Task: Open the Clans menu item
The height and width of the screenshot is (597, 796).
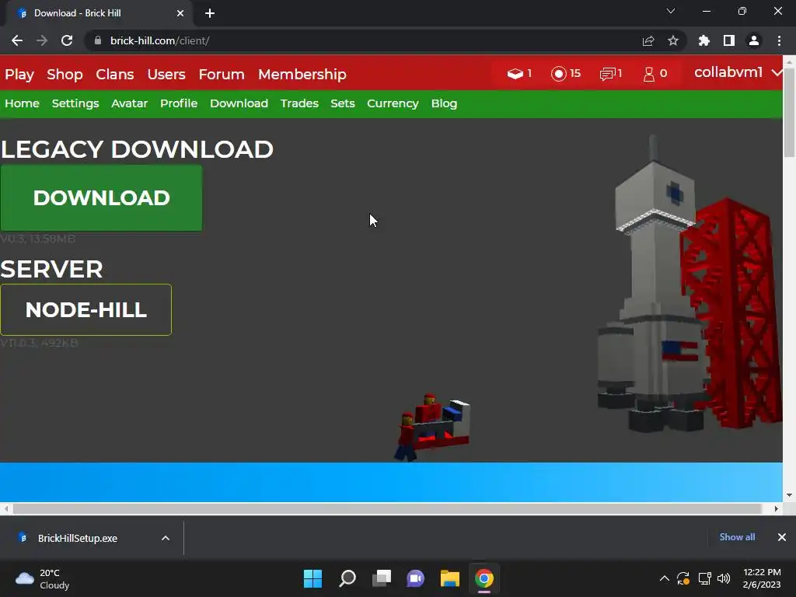Action: 115,75
